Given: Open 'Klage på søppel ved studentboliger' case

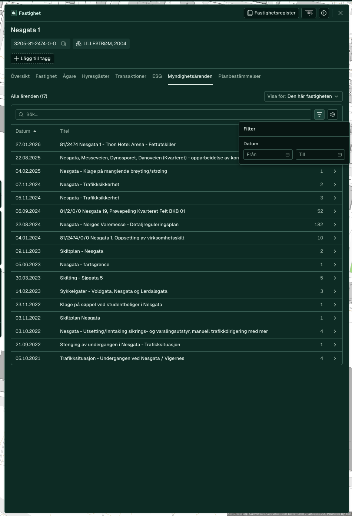Looking at the screenshot, I should coord(111,305).
